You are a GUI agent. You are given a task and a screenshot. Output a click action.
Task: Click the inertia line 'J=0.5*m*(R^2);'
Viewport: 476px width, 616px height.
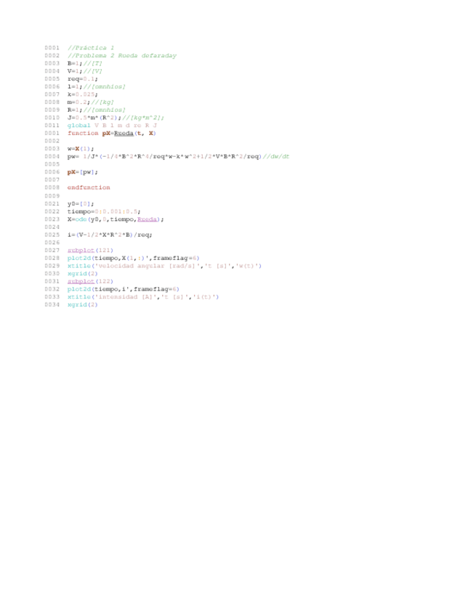tap(94, 118)
